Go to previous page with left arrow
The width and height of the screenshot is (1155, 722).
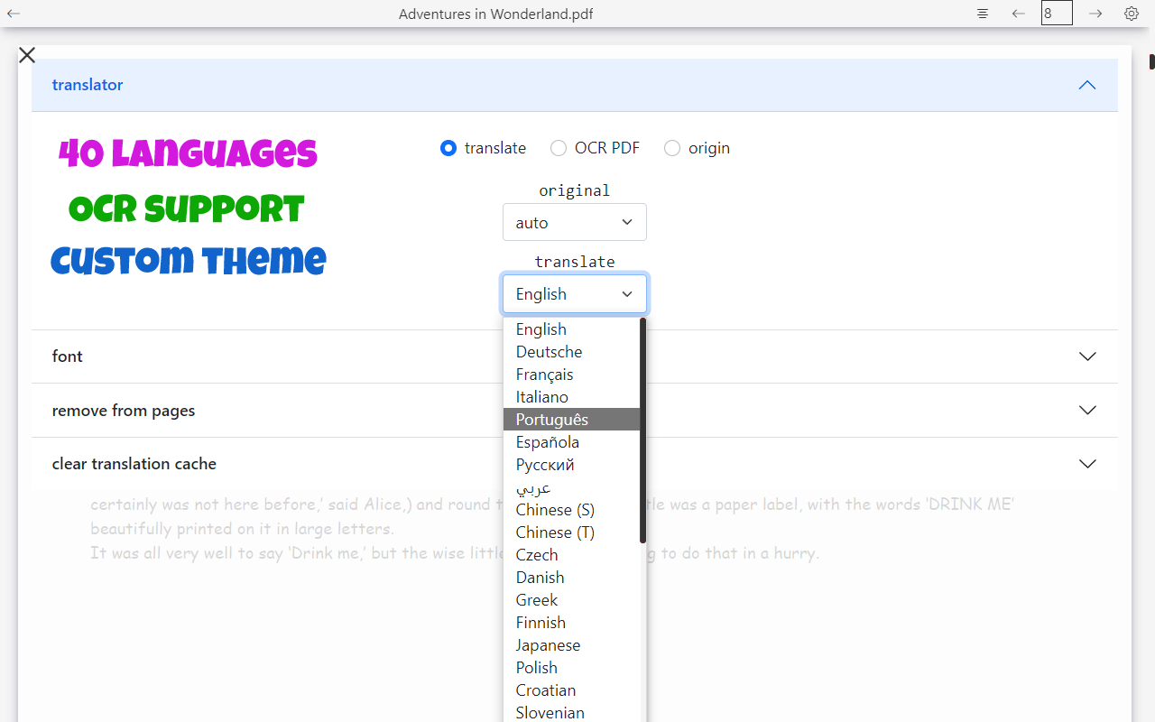pos(1019,14)
